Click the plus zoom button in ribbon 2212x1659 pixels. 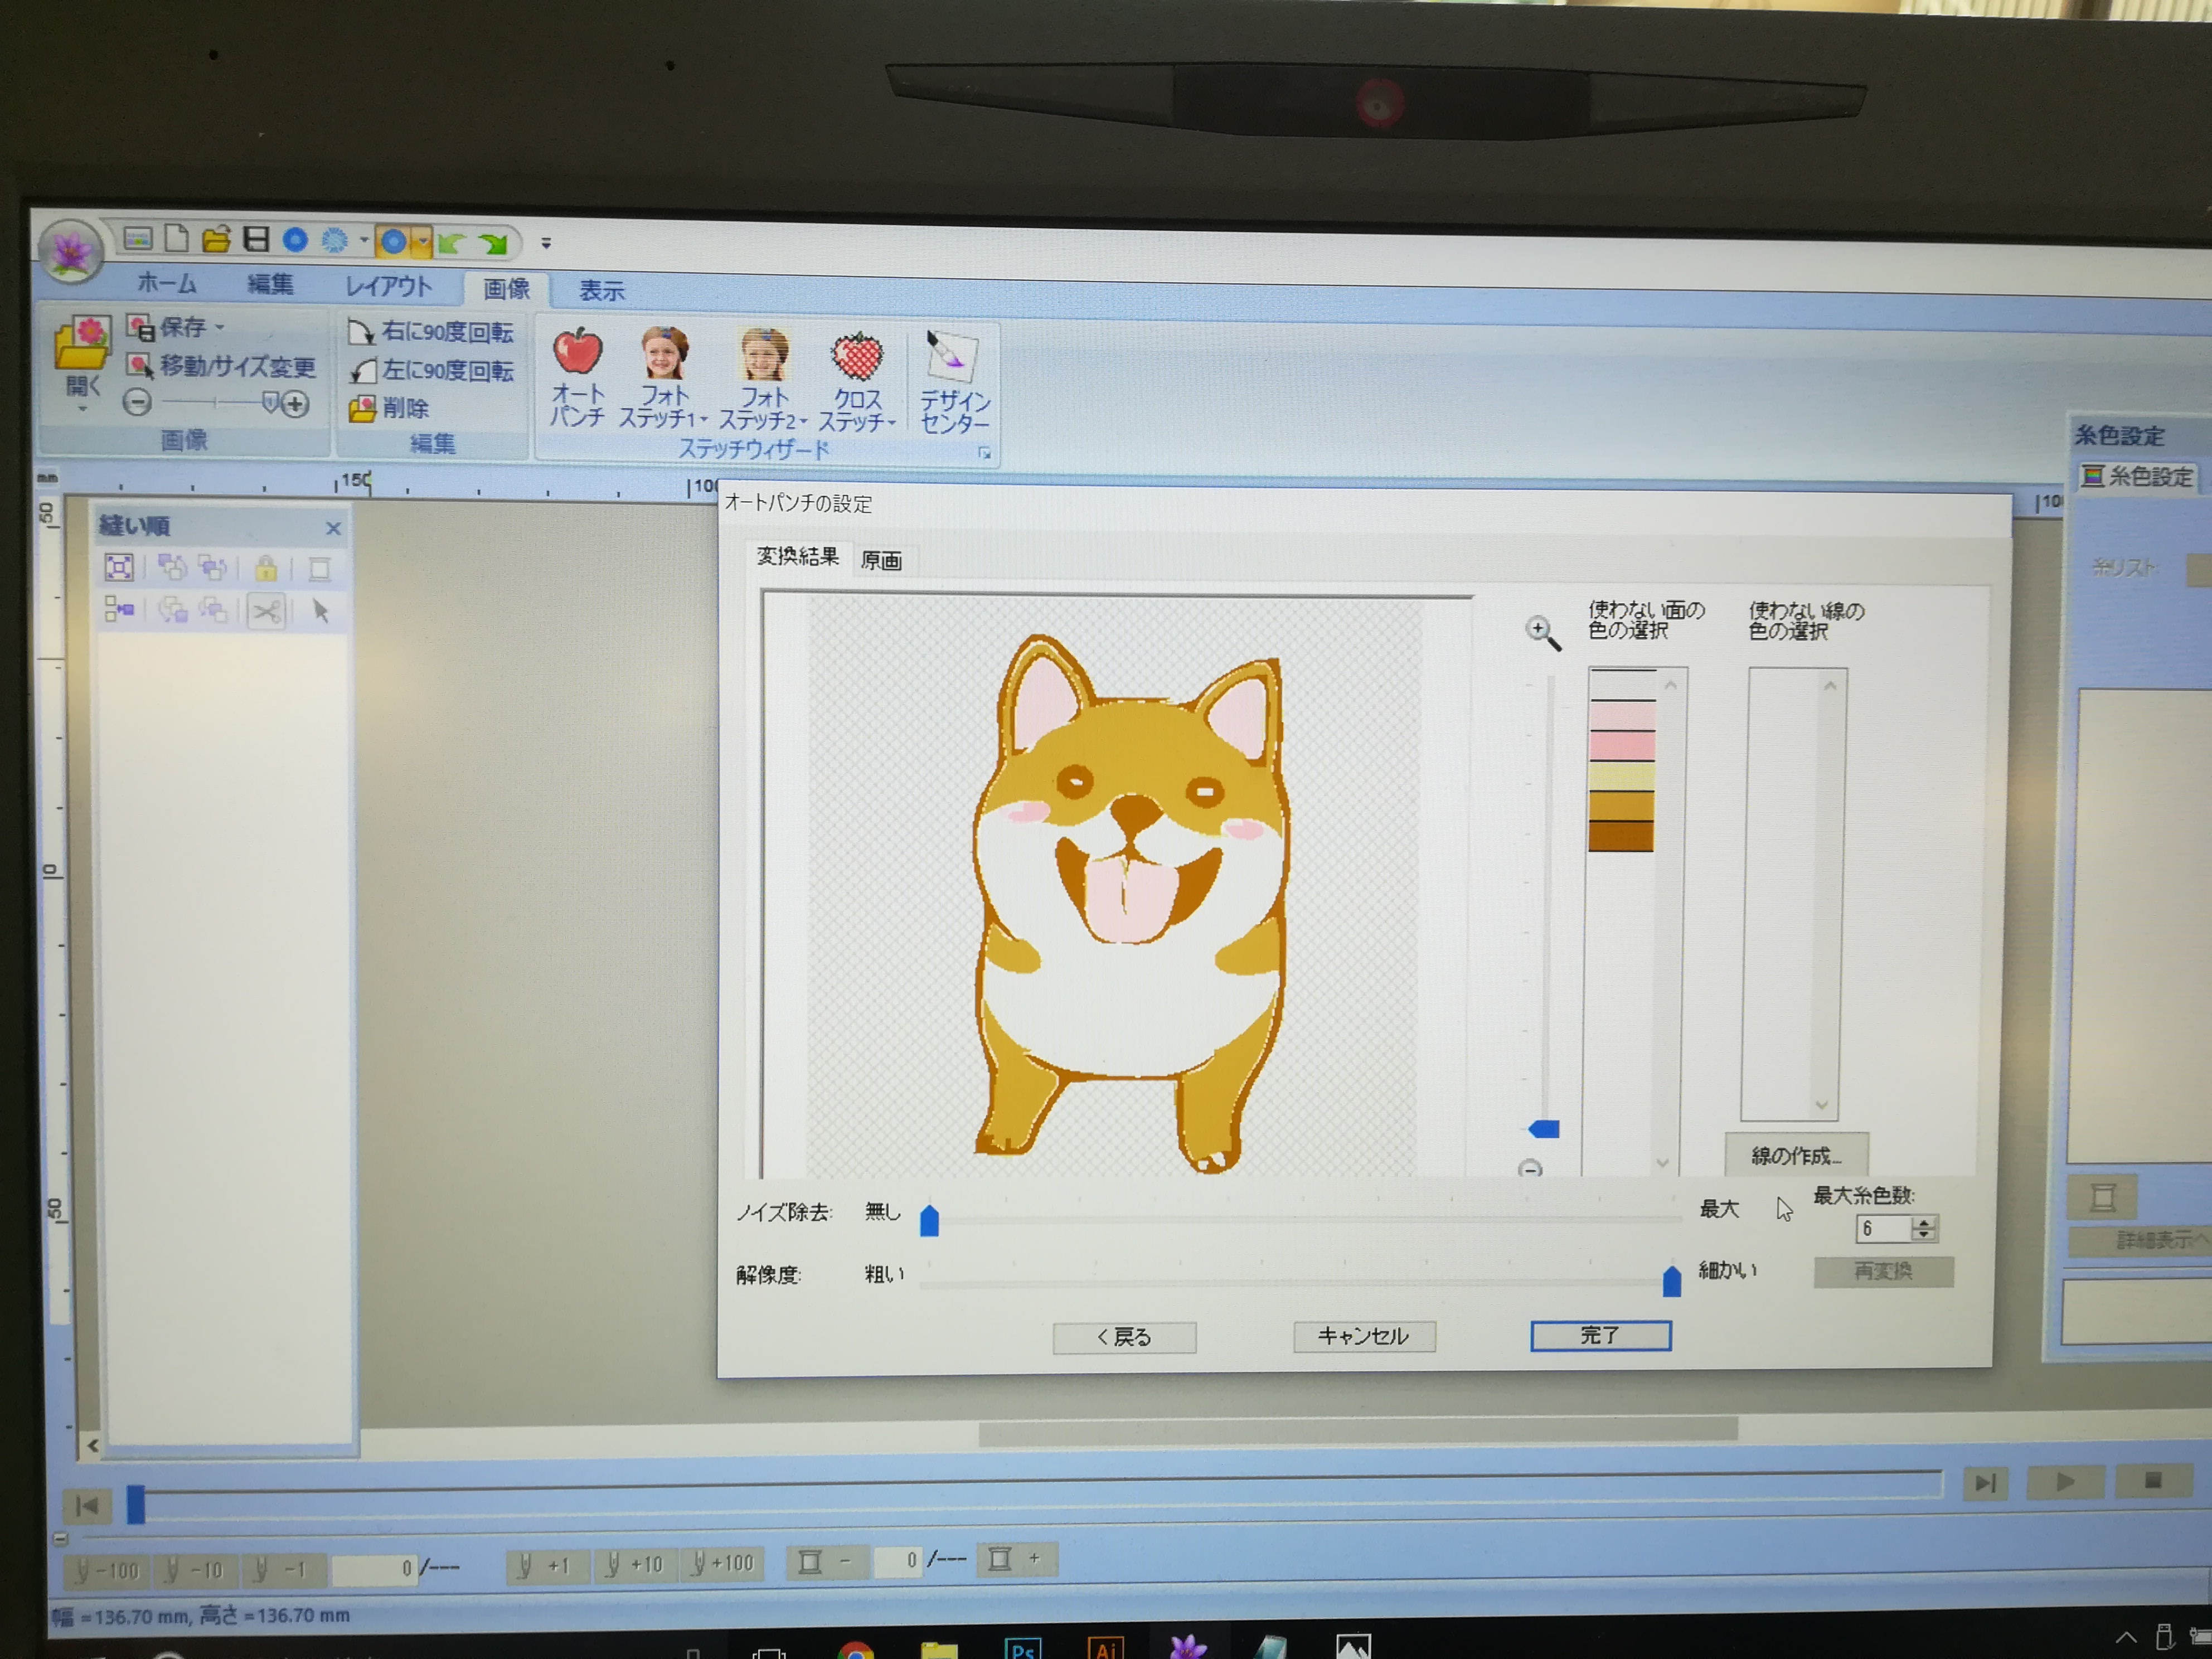(295, 405)
